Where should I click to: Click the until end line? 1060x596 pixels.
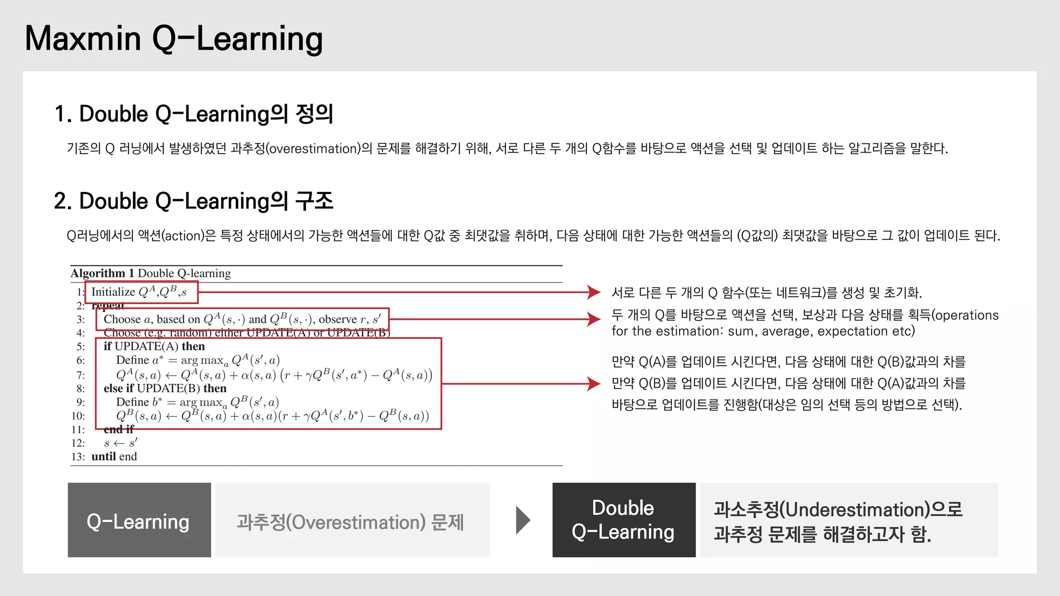[x=114, y=456]
